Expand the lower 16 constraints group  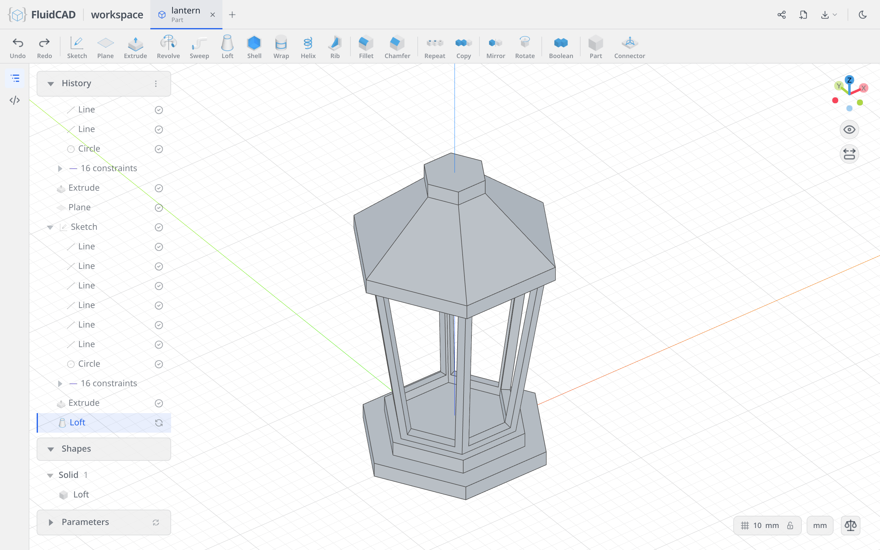(x=60, y=383)
